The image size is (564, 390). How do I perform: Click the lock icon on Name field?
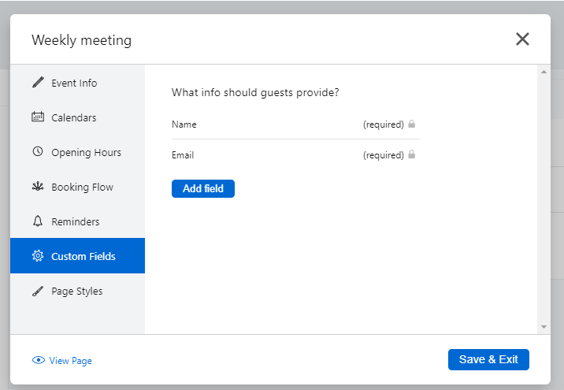[x=412, y=124]
